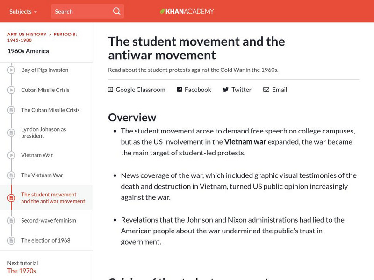Click the Facebook share icon
Screen dimensions: 374x280
[180, 90]
